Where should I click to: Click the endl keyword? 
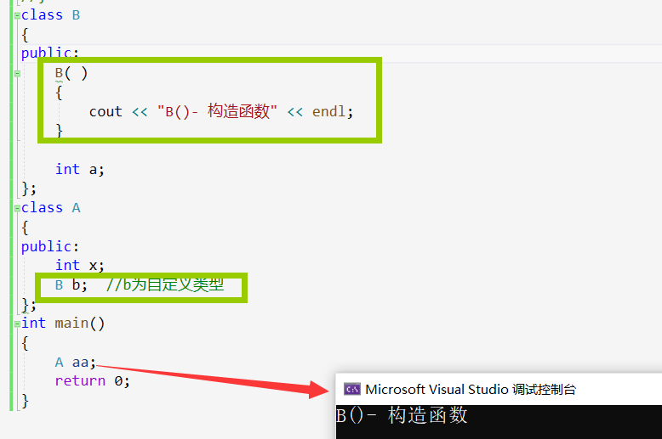329,111
